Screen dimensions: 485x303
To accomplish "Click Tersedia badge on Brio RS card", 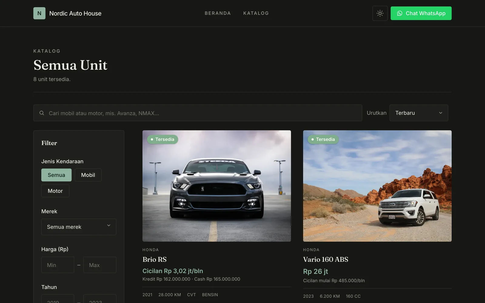I will [162, 139].
